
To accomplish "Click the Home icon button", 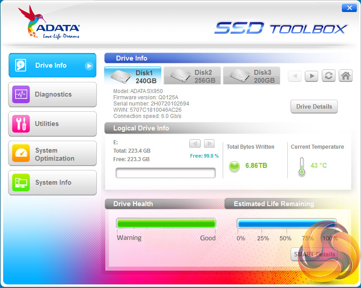I will (x=345, y=76).
